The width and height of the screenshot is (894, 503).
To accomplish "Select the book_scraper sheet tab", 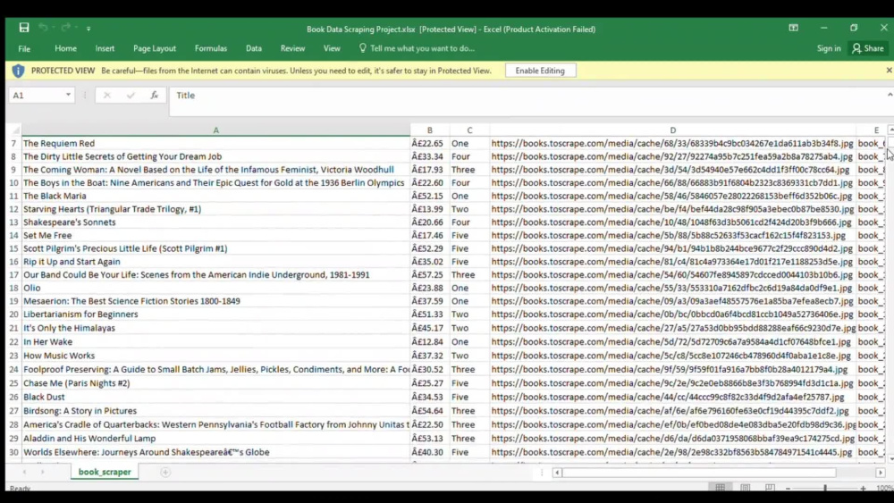I will coord(105,472).
